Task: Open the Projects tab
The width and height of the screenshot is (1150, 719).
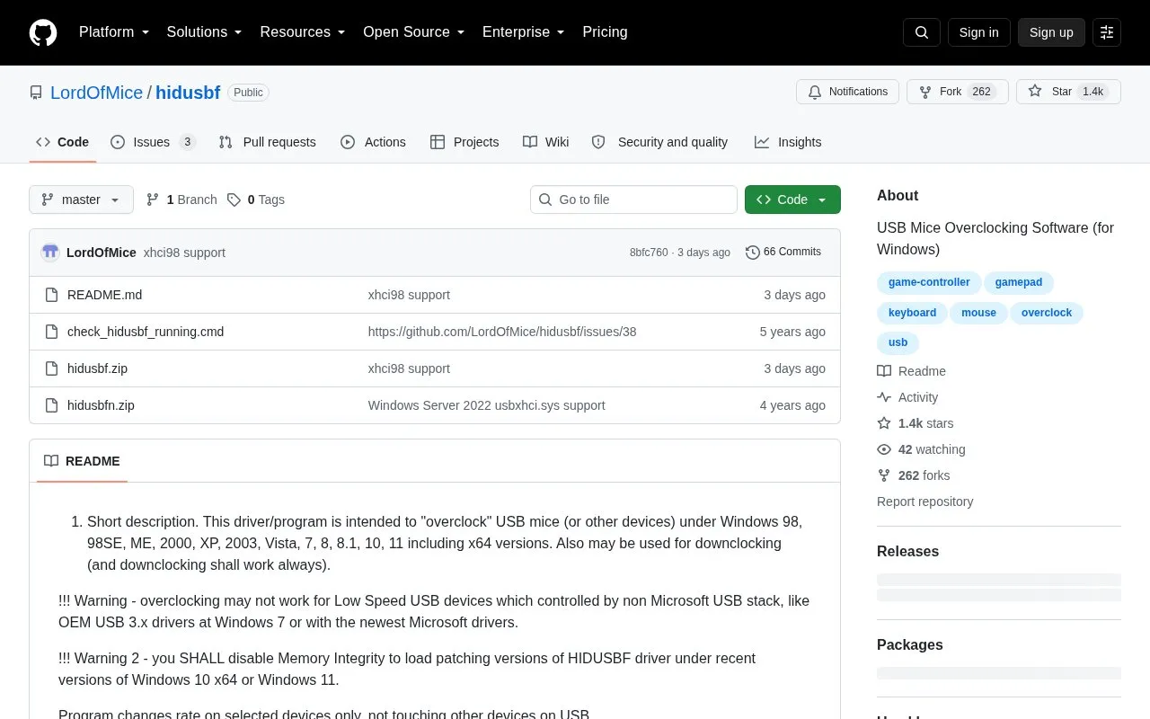Action: pos(464,142)
